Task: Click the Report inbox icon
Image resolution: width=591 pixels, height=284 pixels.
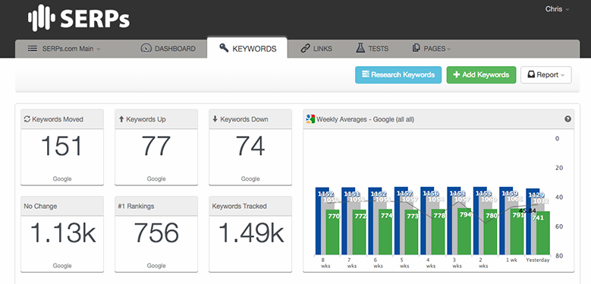Action: tap(531, 74)
